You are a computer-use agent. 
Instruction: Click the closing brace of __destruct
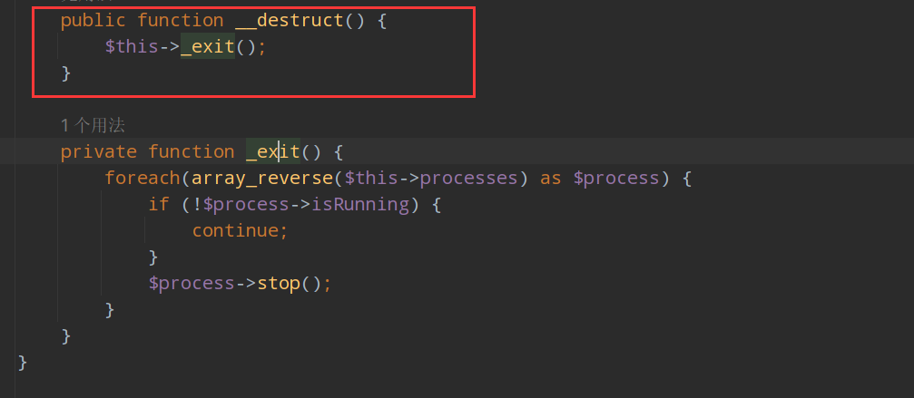(x=65, y=73)
